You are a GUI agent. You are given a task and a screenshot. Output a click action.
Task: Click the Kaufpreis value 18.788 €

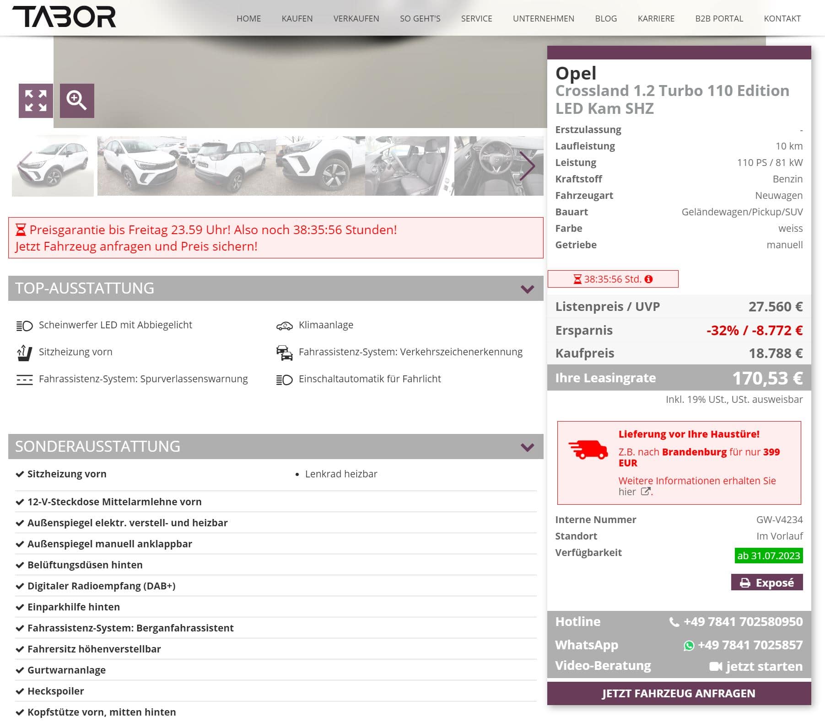coord(775,353)
